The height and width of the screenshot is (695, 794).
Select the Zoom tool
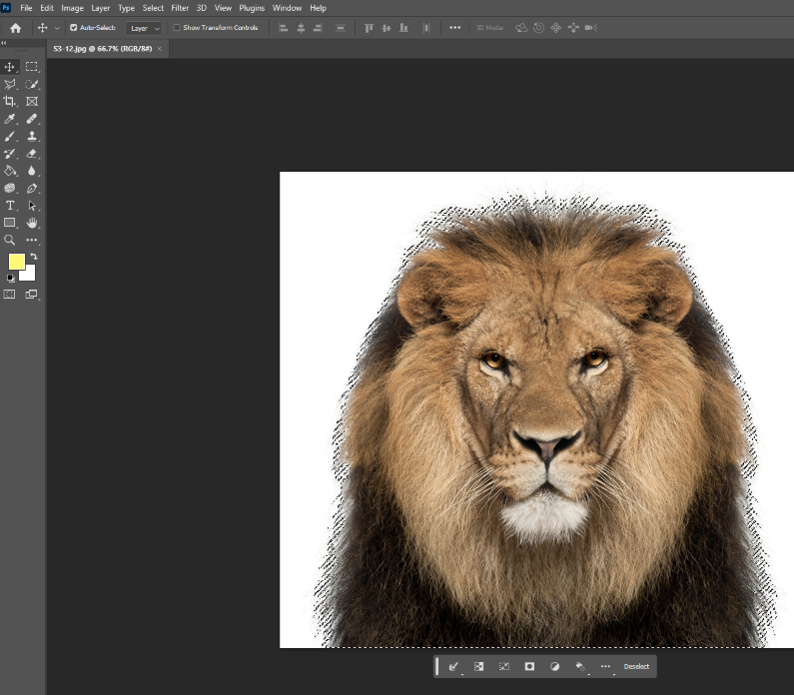click(x=9, y=240)
